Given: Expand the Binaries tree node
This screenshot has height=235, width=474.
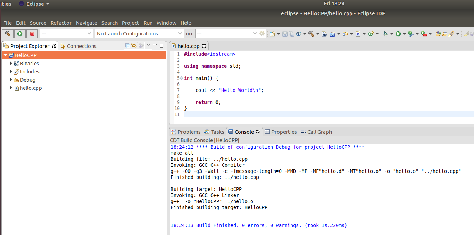Looking at the screenshot, I should [11, 63].
